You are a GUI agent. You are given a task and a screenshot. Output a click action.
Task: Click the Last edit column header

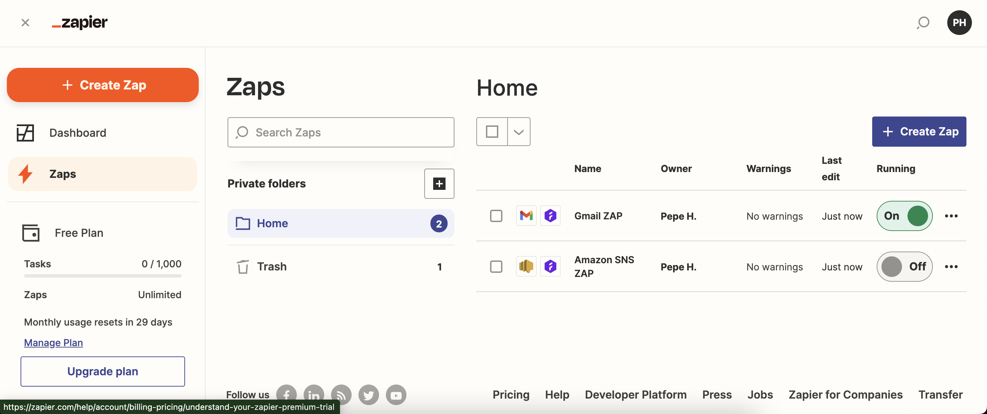click(831, 169)
